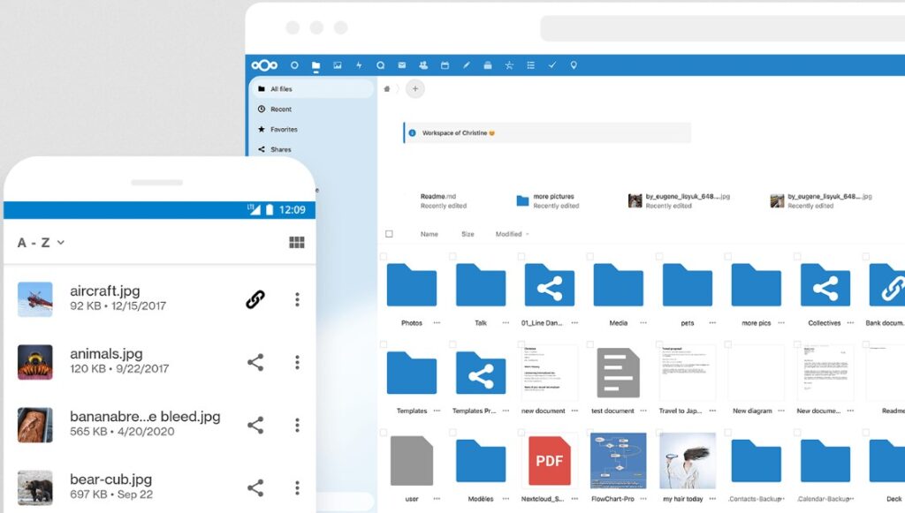
Task: Open the Activity lightning bolt icon
Action: coord(359,65)
